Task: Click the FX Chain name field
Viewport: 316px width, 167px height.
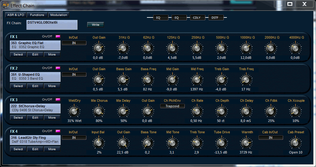Action: (x=52, y=25)
